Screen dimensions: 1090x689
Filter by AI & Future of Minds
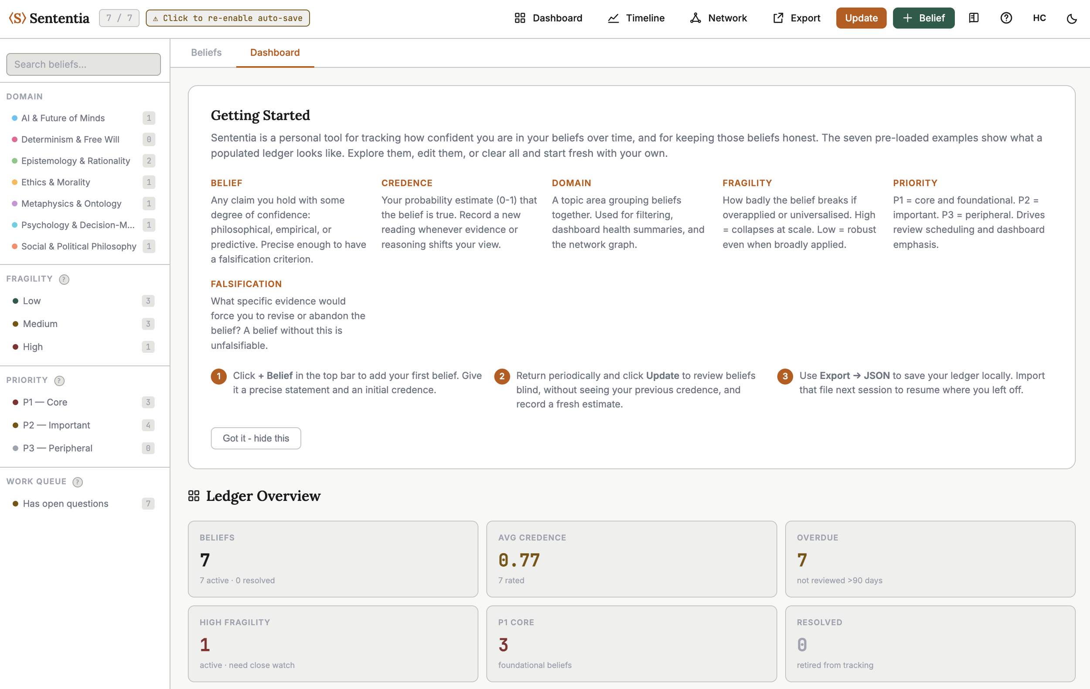pos(83,118)
